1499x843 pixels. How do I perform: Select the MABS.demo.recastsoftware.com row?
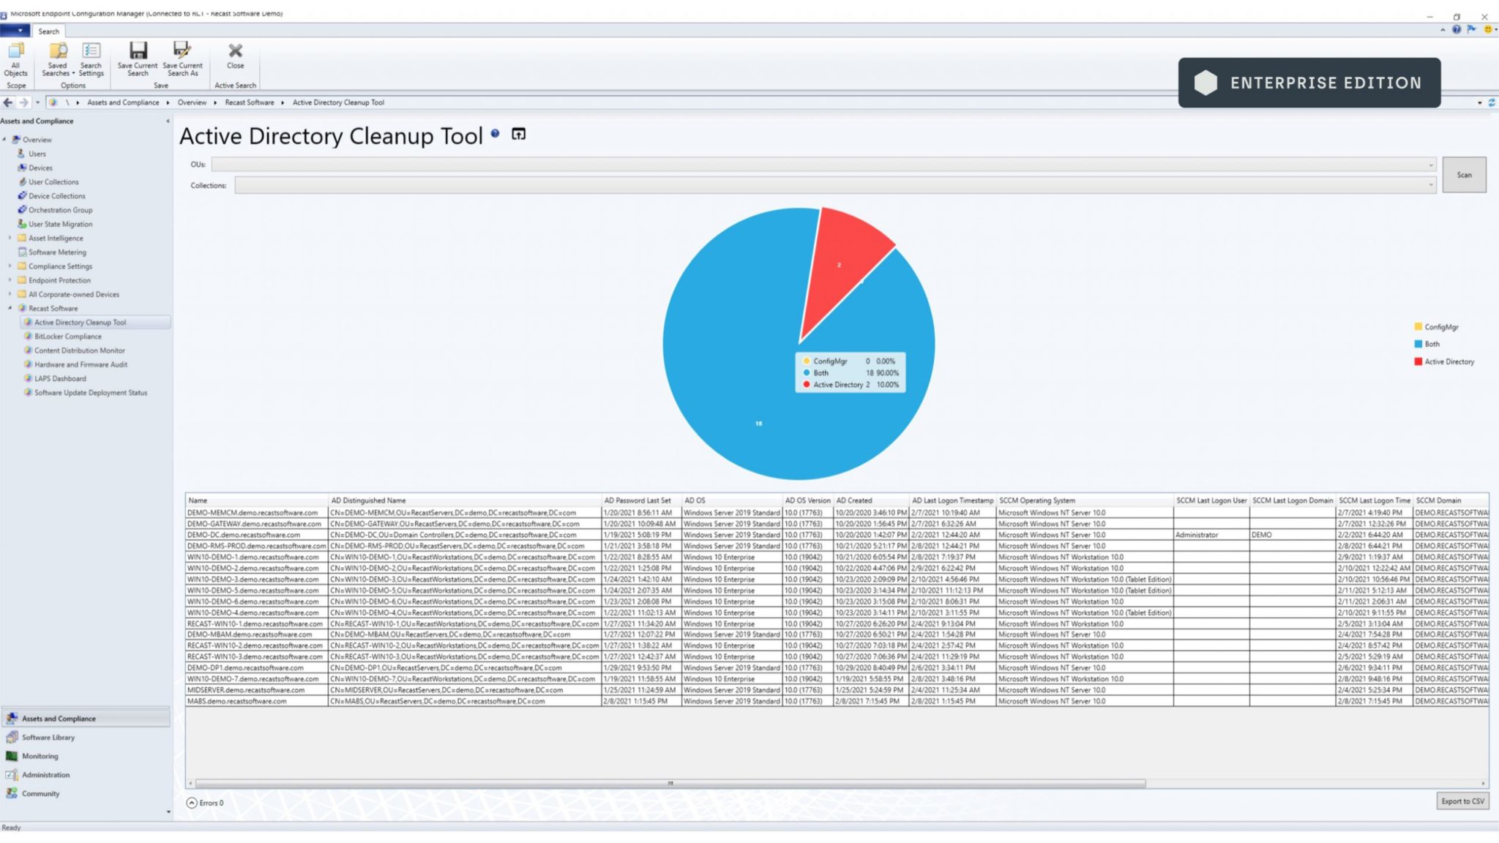click(x=837, y=701)
